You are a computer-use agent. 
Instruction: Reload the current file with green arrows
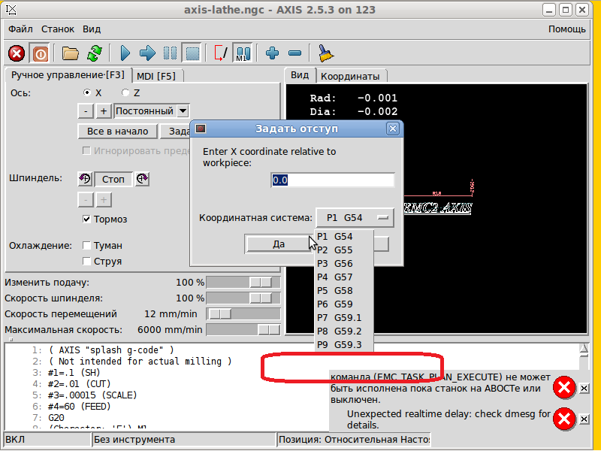point(95,53)
